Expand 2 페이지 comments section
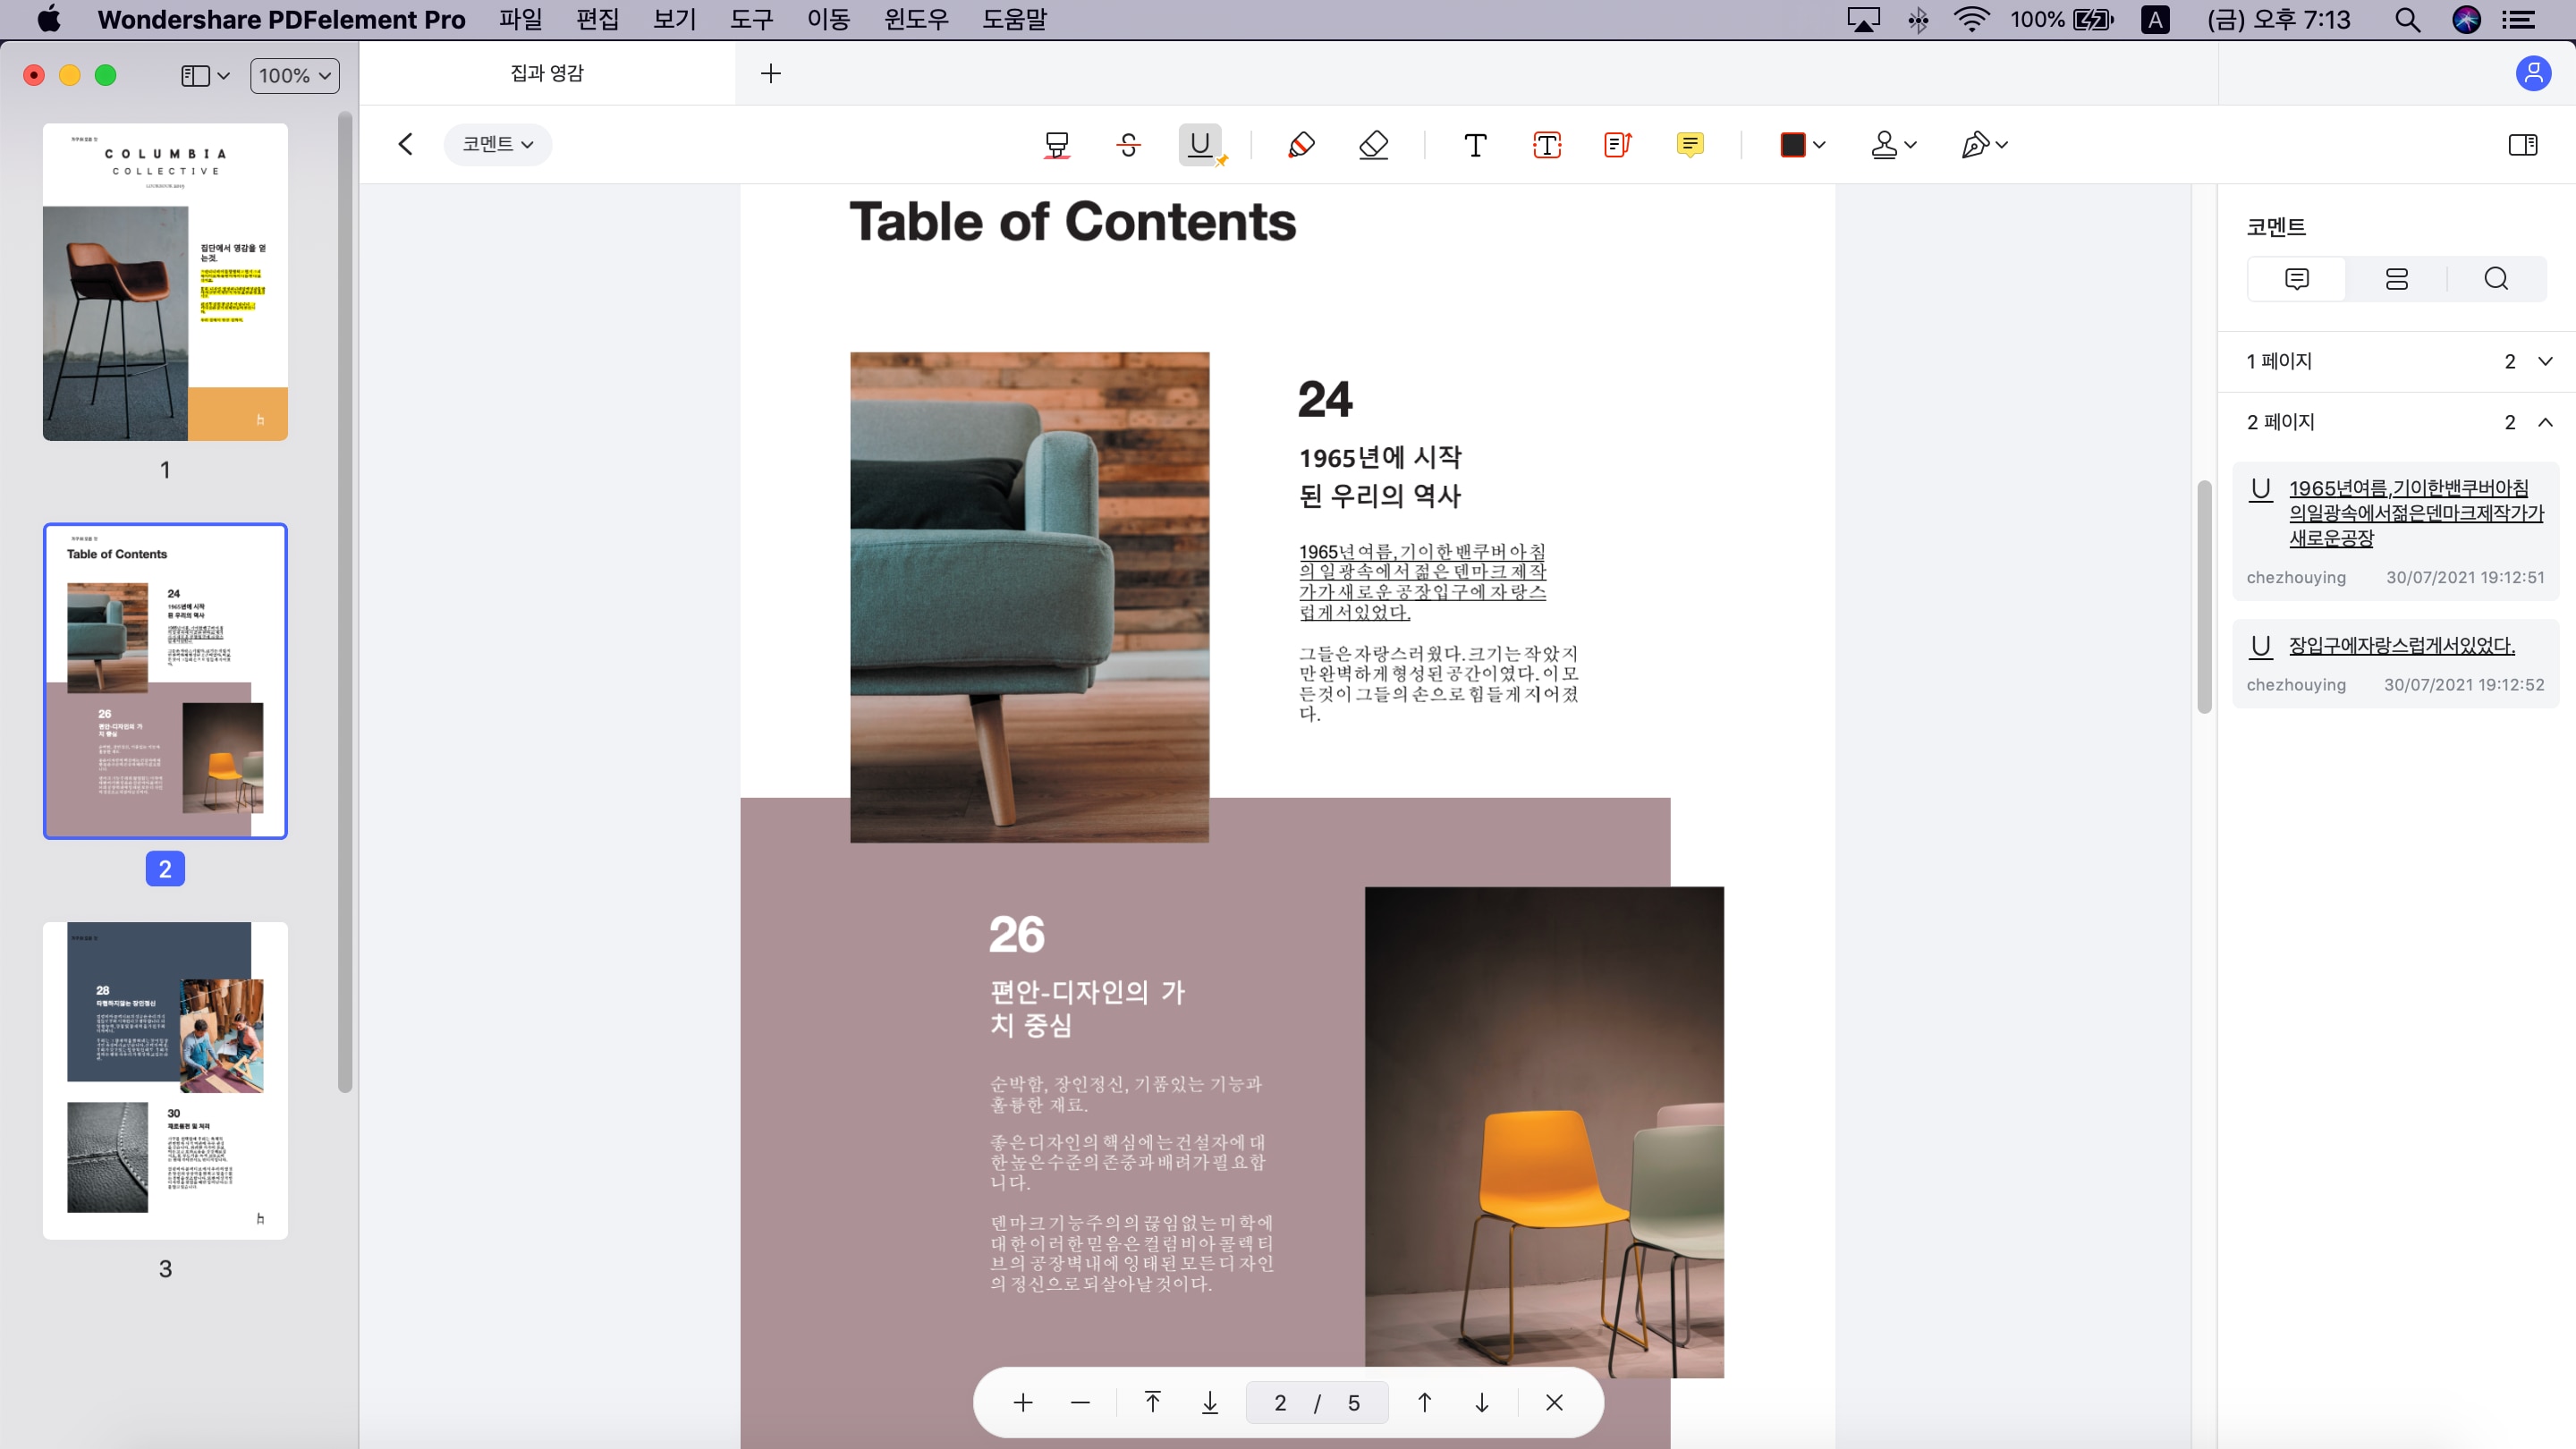 (2542, 421)
